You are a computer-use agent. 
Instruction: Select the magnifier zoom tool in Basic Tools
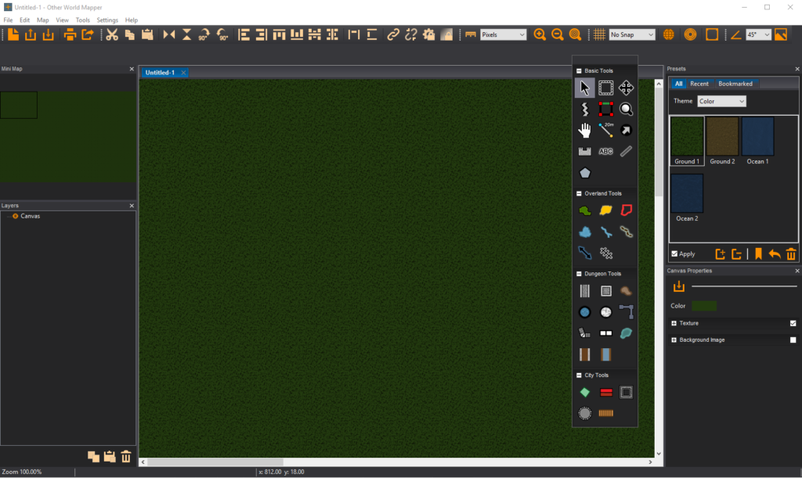[626, 110]
